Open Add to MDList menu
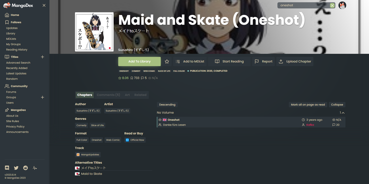This screenshot has height=184, width=369. click(190, 61)
